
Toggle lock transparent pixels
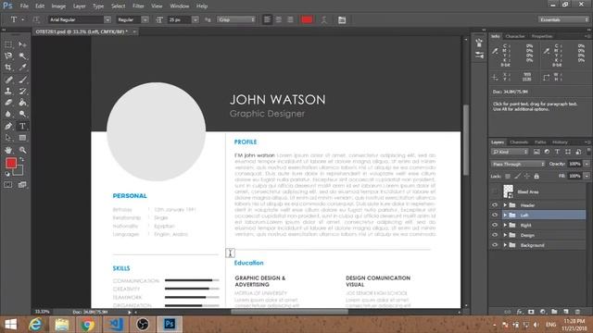(508, 177)
